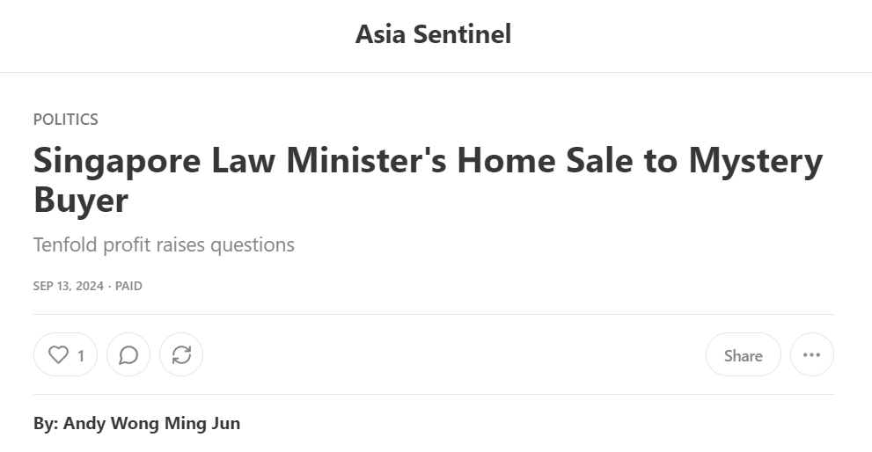Screen dimensions: 872x452
Task: Open comments via the speech bubble icon
Action: click(x=128, y=355)
